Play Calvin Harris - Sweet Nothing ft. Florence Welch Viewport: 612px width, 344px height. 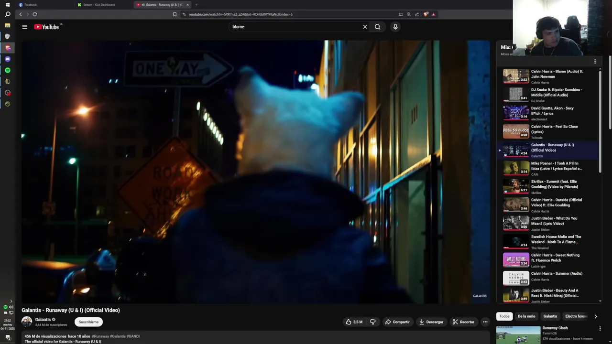[x=548, y=260]
